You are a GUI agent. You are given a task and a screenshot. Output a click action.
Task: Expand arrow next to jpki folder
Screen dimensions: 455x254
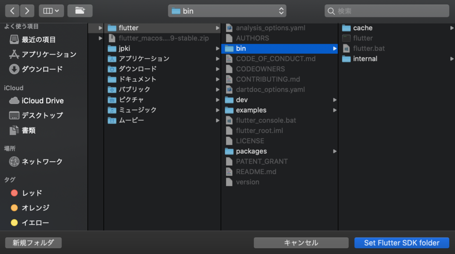(x=217, y=48)
